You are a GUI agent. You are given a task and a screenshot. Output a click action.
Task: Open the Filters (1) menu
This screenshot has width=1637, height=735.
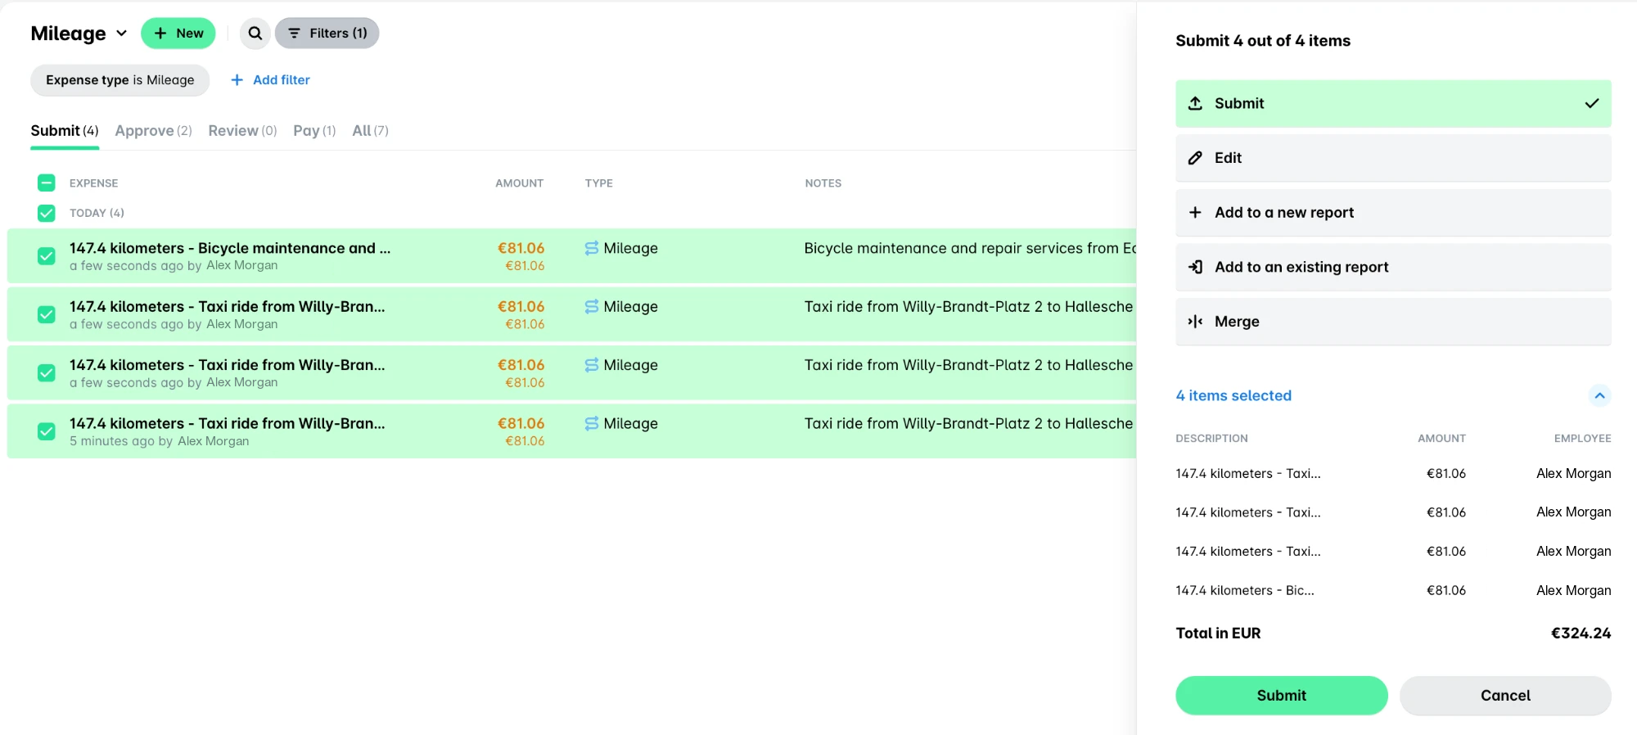tap(327, 34)
